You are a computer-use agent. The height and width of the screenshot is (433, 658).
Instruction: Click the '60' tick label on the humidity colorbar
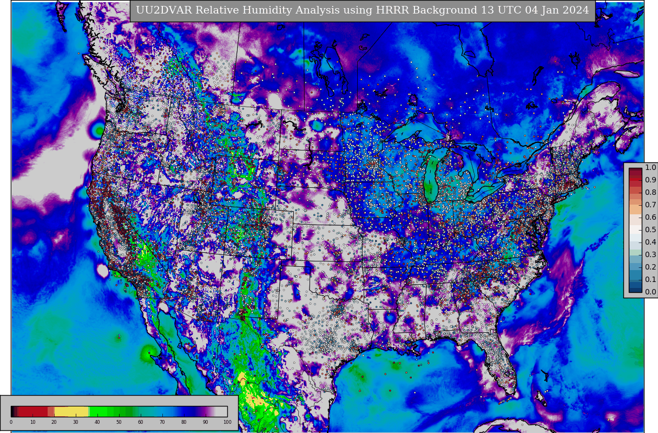coord(141,422)
